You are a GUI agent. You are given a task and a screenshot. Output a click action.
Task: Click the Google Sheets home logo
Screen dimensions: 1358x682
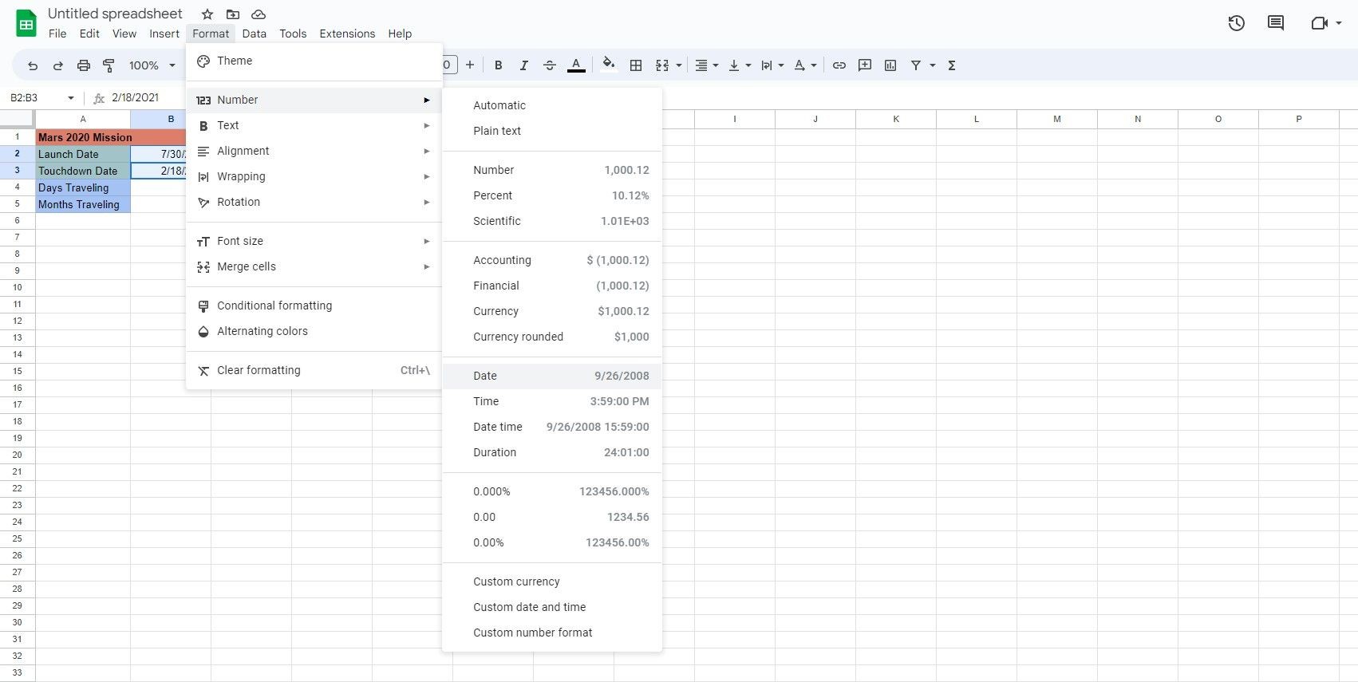coord(26,23)
